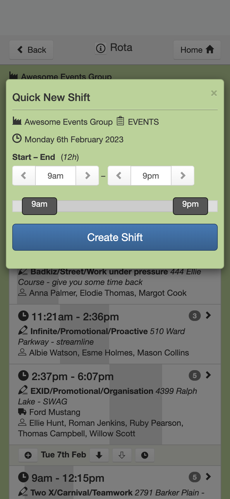The height and width of the screenshot is (499, 230).
Task: Go back using the Back button
Action: [x=31, y=50]
